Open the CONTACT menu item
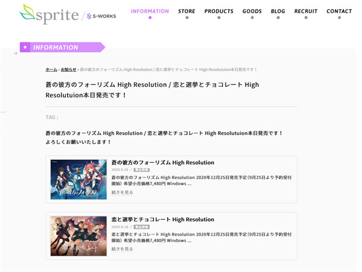The width and height of the screenshot is (362, 272). click(x=339, y=11)
